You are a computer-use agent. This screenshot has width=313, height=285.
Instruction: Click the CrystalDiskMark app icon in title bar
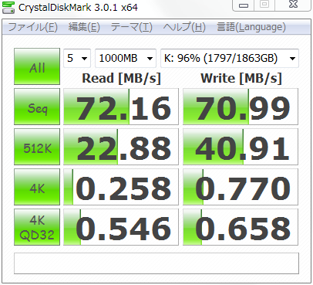pos(8,7)
